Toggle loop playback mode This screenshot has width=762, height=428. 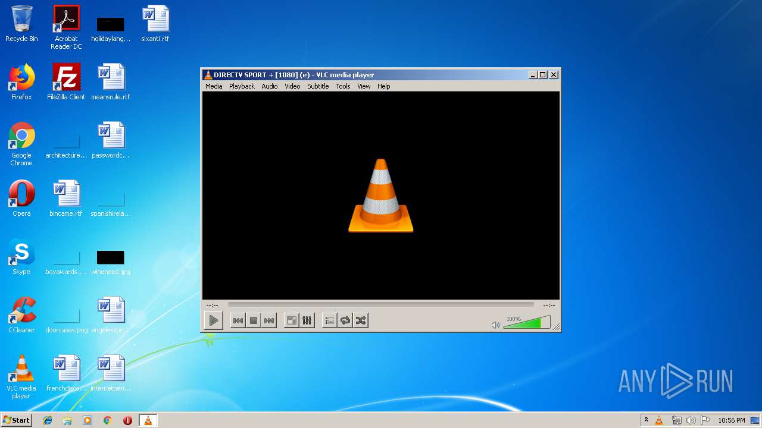point(345,320)
